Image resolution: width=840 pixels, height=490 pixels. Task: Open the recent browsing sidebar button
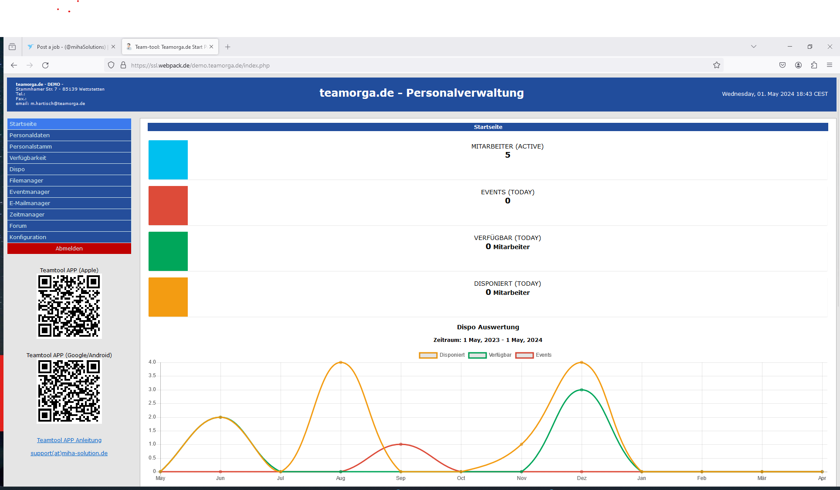pyautogui.click(x=12, y=47)
